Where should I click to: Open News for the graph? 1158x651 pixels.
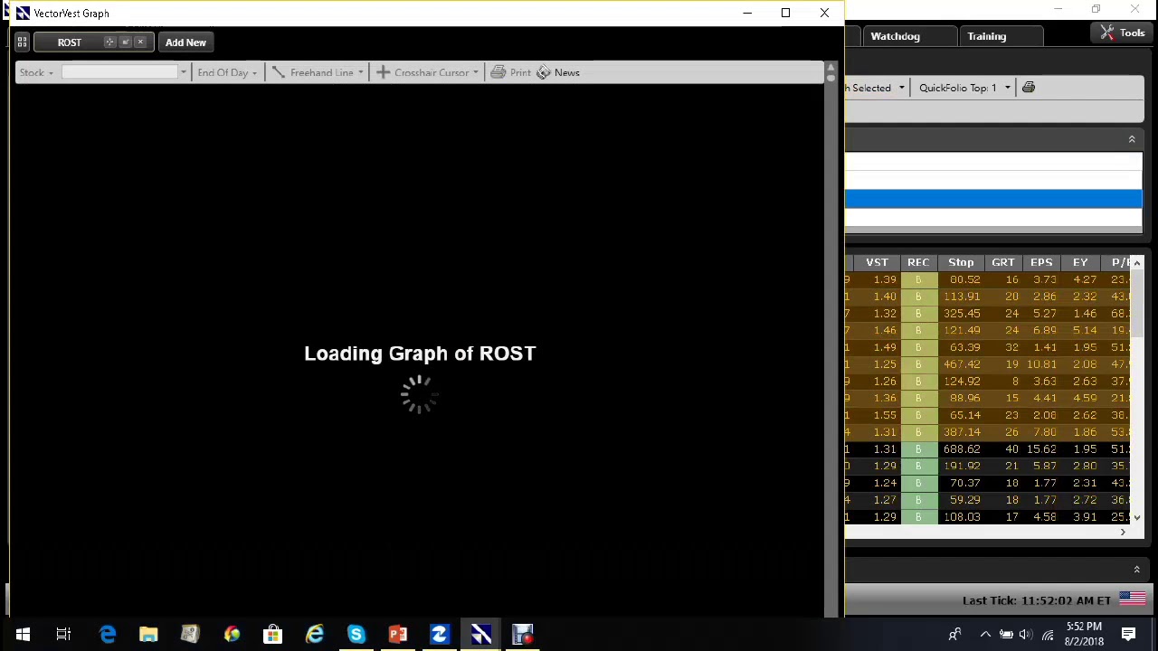[557, 72]
